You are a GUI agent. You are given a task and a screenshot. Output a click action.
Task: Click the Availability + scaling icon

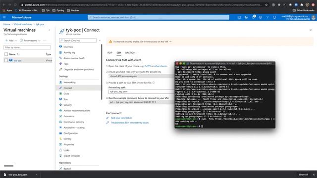[x=60, y=128]
